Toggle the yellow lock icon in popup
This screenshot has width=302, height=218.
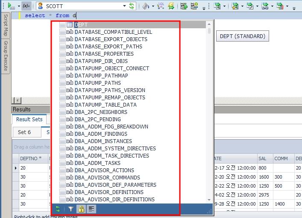[81, 209]
